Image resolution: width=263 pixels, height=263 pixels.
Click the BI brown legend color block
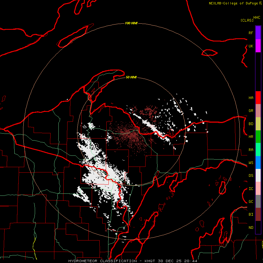pyautogui.click(x=258, y=214)
